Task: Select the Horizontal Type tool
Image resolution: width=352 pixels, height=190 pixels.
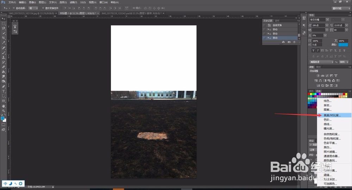Action: pyautogui.click(x=4, y=91)
